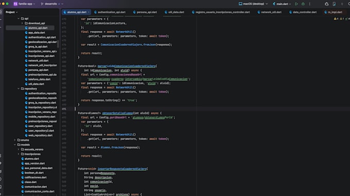
Task: Open mobile_repository.dart in the project tree
Action: coord(42,117)
